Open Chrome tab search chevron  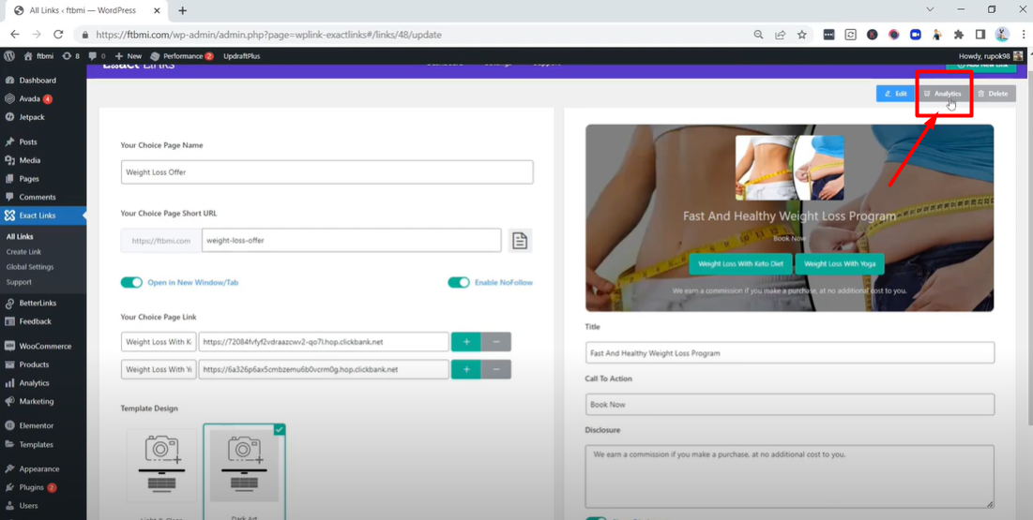click(x=930, y=9)
